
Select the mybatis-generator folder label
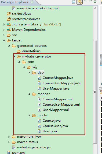pos(37,56)
